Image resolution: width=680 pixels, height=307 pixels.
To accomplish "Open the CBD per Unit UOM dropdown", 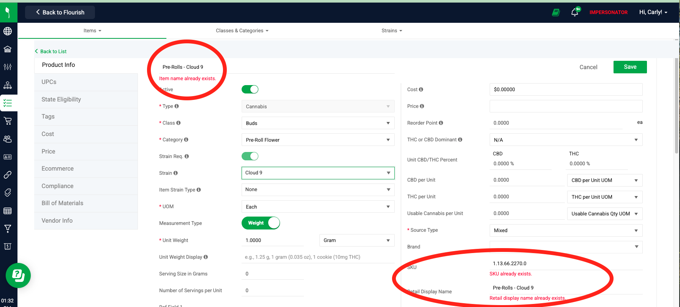I will pos(605,180).
